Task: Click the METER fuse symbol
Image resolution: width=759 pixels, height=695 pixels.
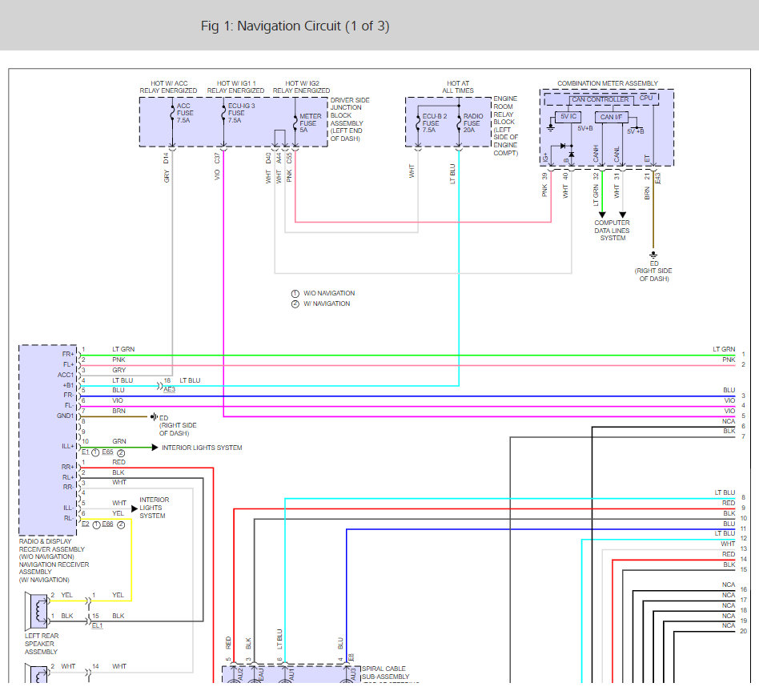Action: point(295,123)
